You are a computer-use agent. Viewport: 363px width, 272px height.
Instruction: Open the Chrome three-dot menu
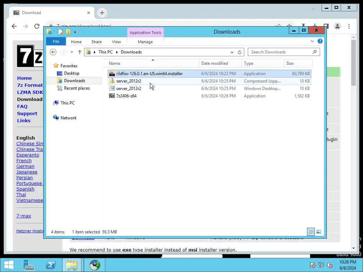tap(349, 26)
